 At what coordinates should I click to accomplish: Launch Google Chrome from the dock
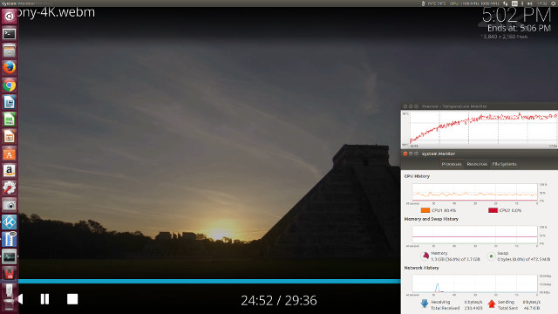point(9,85)
